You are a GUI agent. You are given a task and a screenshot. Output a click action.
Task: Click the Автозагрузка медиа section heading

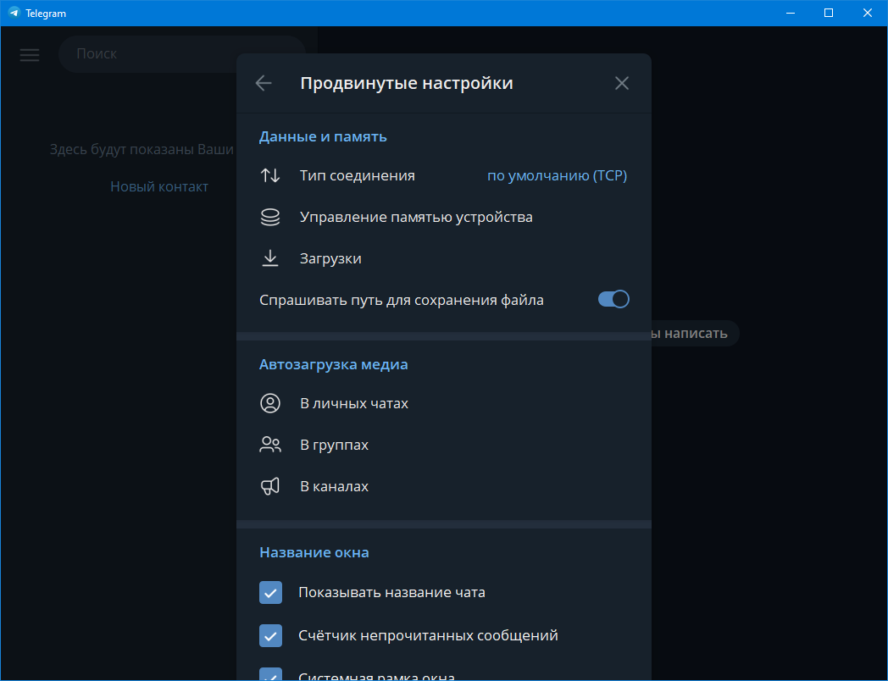click(334, 364)
